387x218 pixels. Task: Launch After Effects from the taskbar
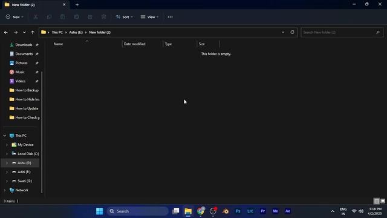288,211
